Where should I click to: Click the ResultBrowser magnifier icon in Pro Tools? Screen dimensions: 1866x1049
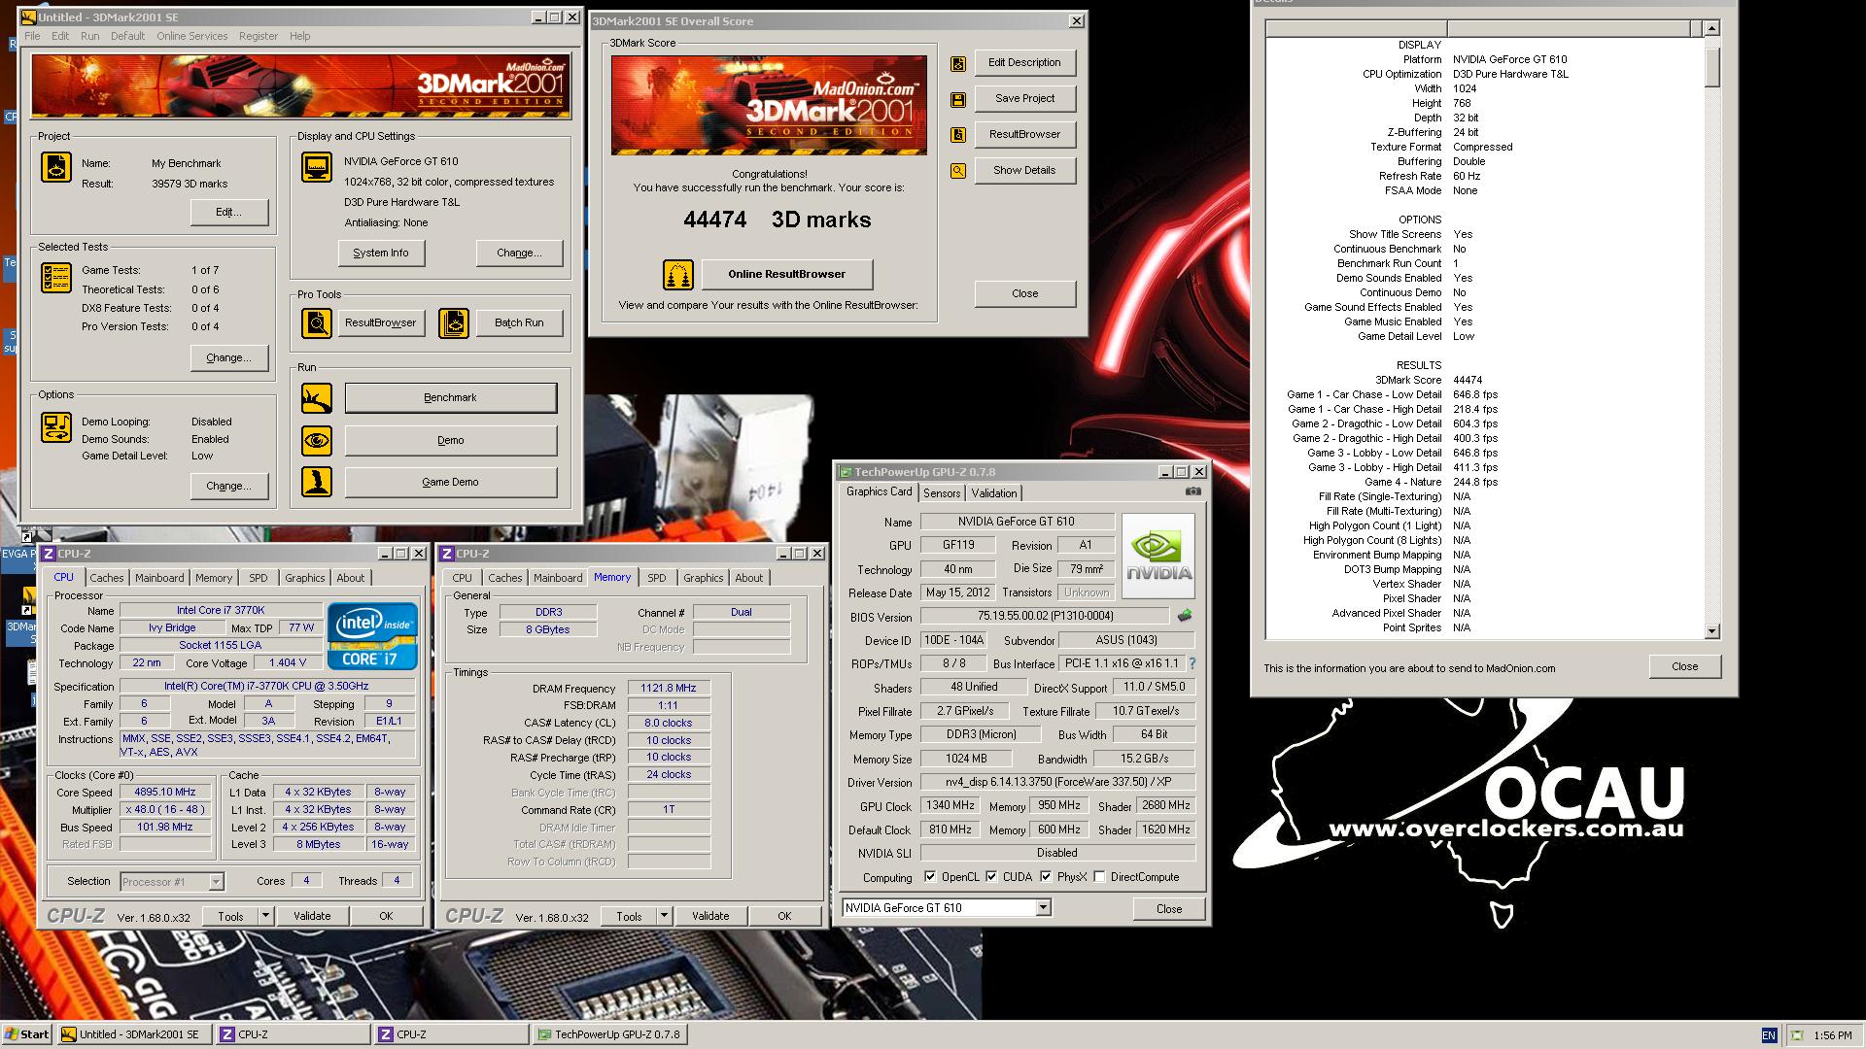[x=316, y=322]
